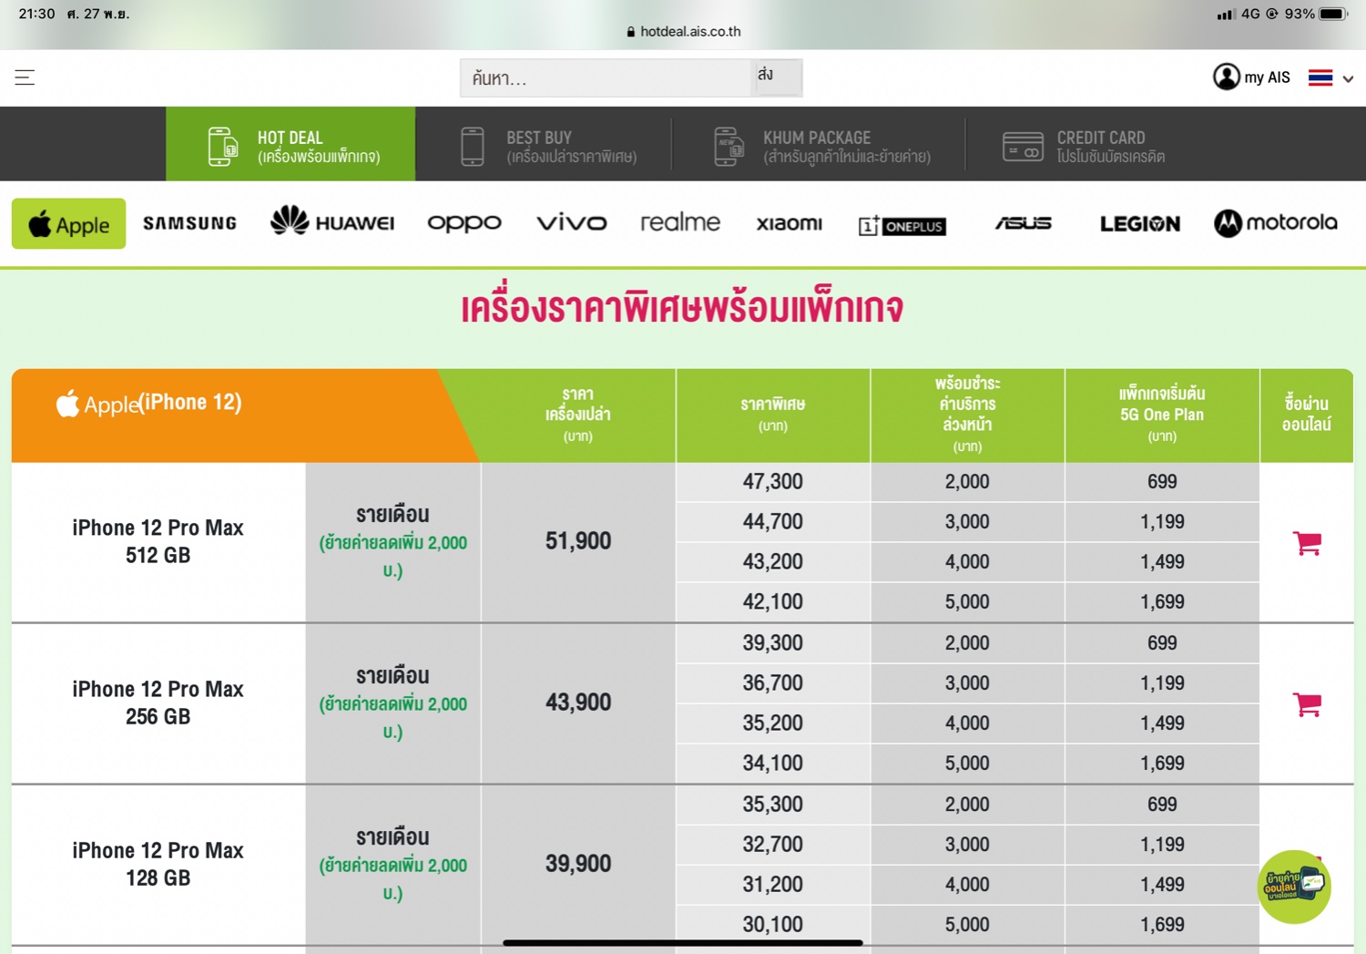Image resolution: width=1366 pixels, height=954 pixels.
Task: Select the Xiaomi brand logo
Action: click(790, 223)
